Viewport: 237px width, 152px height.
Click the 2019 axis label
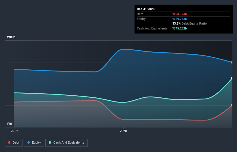tap(14, 131)
